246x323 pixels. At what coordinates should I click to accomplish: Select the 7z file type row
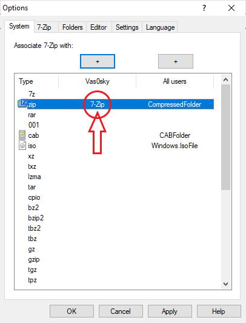116,94
